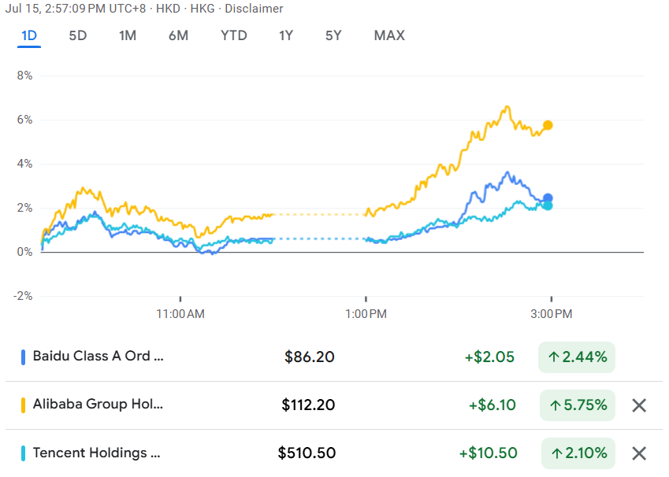Viewport: 669px width, 477px height.
Task: Click the -2% y-axis label
Action: click(23, 296)
